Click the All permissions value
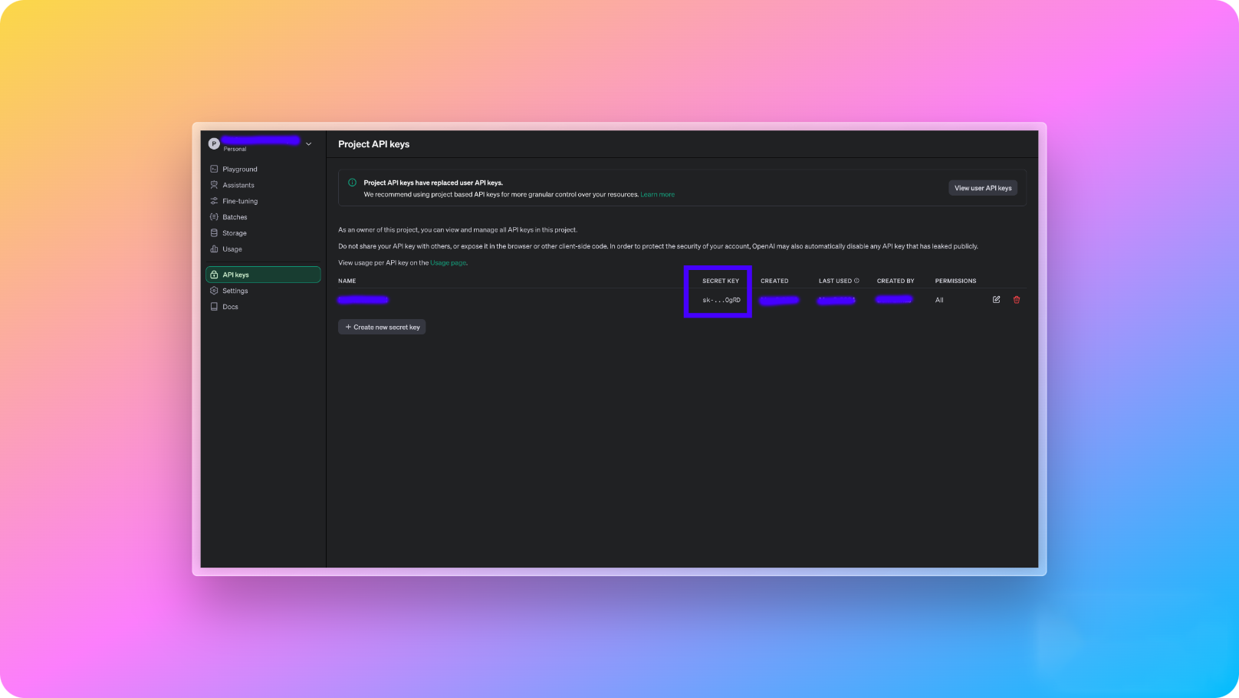The image size is (1239, 698). point(939,300)
